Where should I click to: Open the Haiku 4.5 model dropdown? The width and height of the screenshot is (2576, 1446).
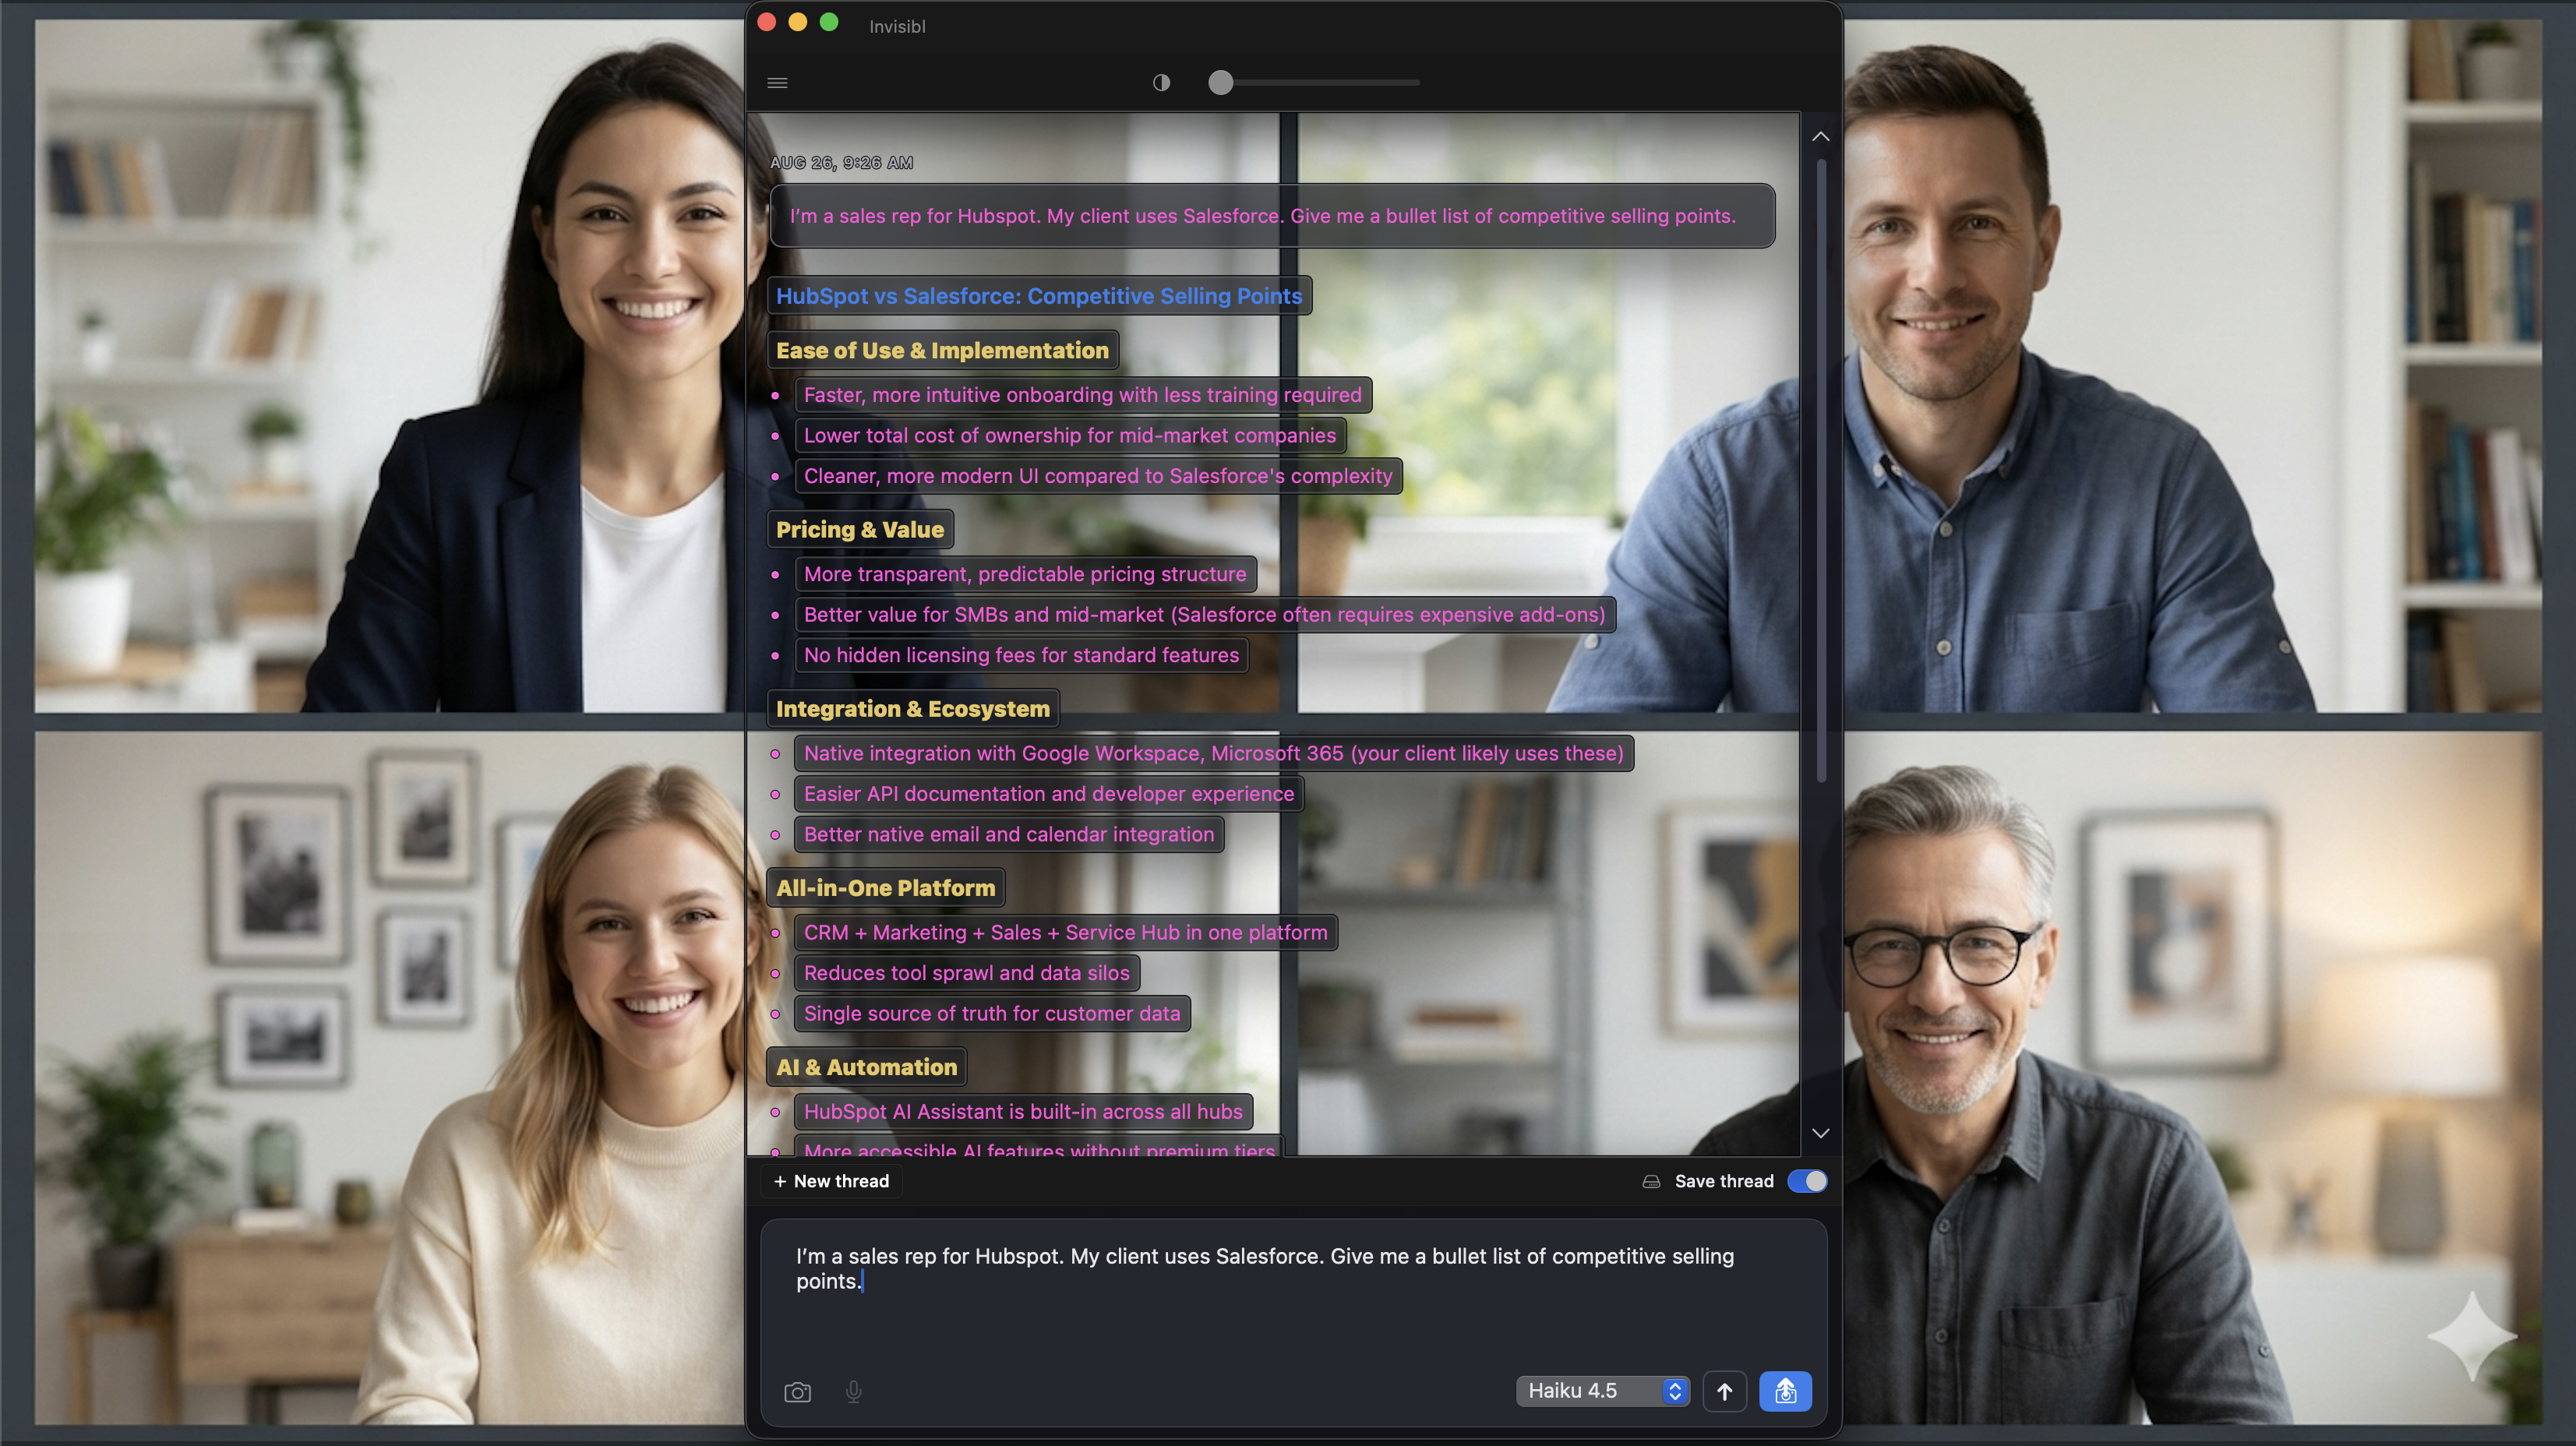(1602, 1391)
